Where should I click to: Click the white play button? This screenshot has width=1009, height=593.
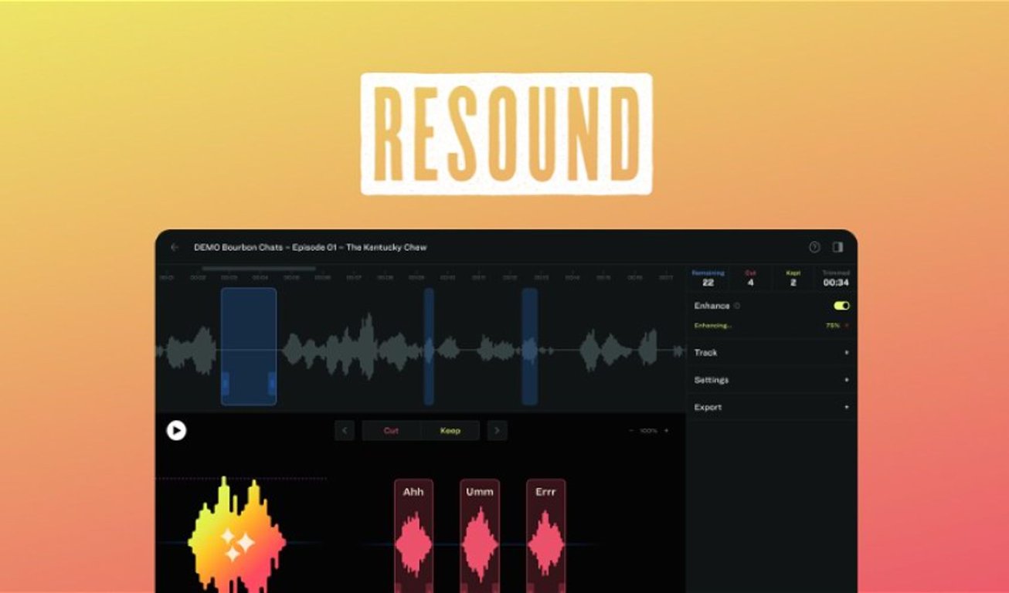coord(176,430)
